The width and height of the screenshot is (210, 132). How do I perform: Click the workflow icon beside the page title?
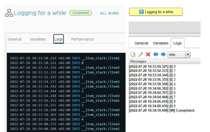click(x=9, y=13)
